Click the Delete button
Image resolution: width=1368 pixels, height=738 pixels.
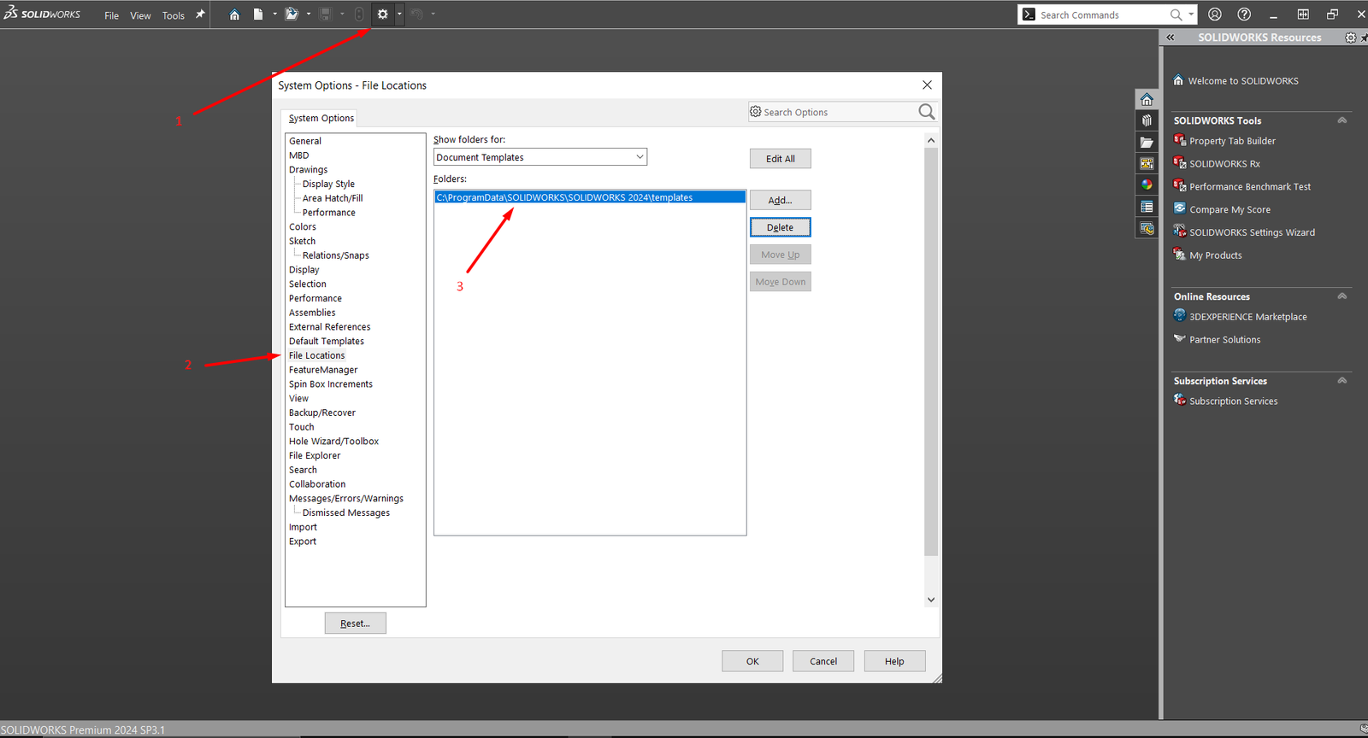[x=780, y=227]
